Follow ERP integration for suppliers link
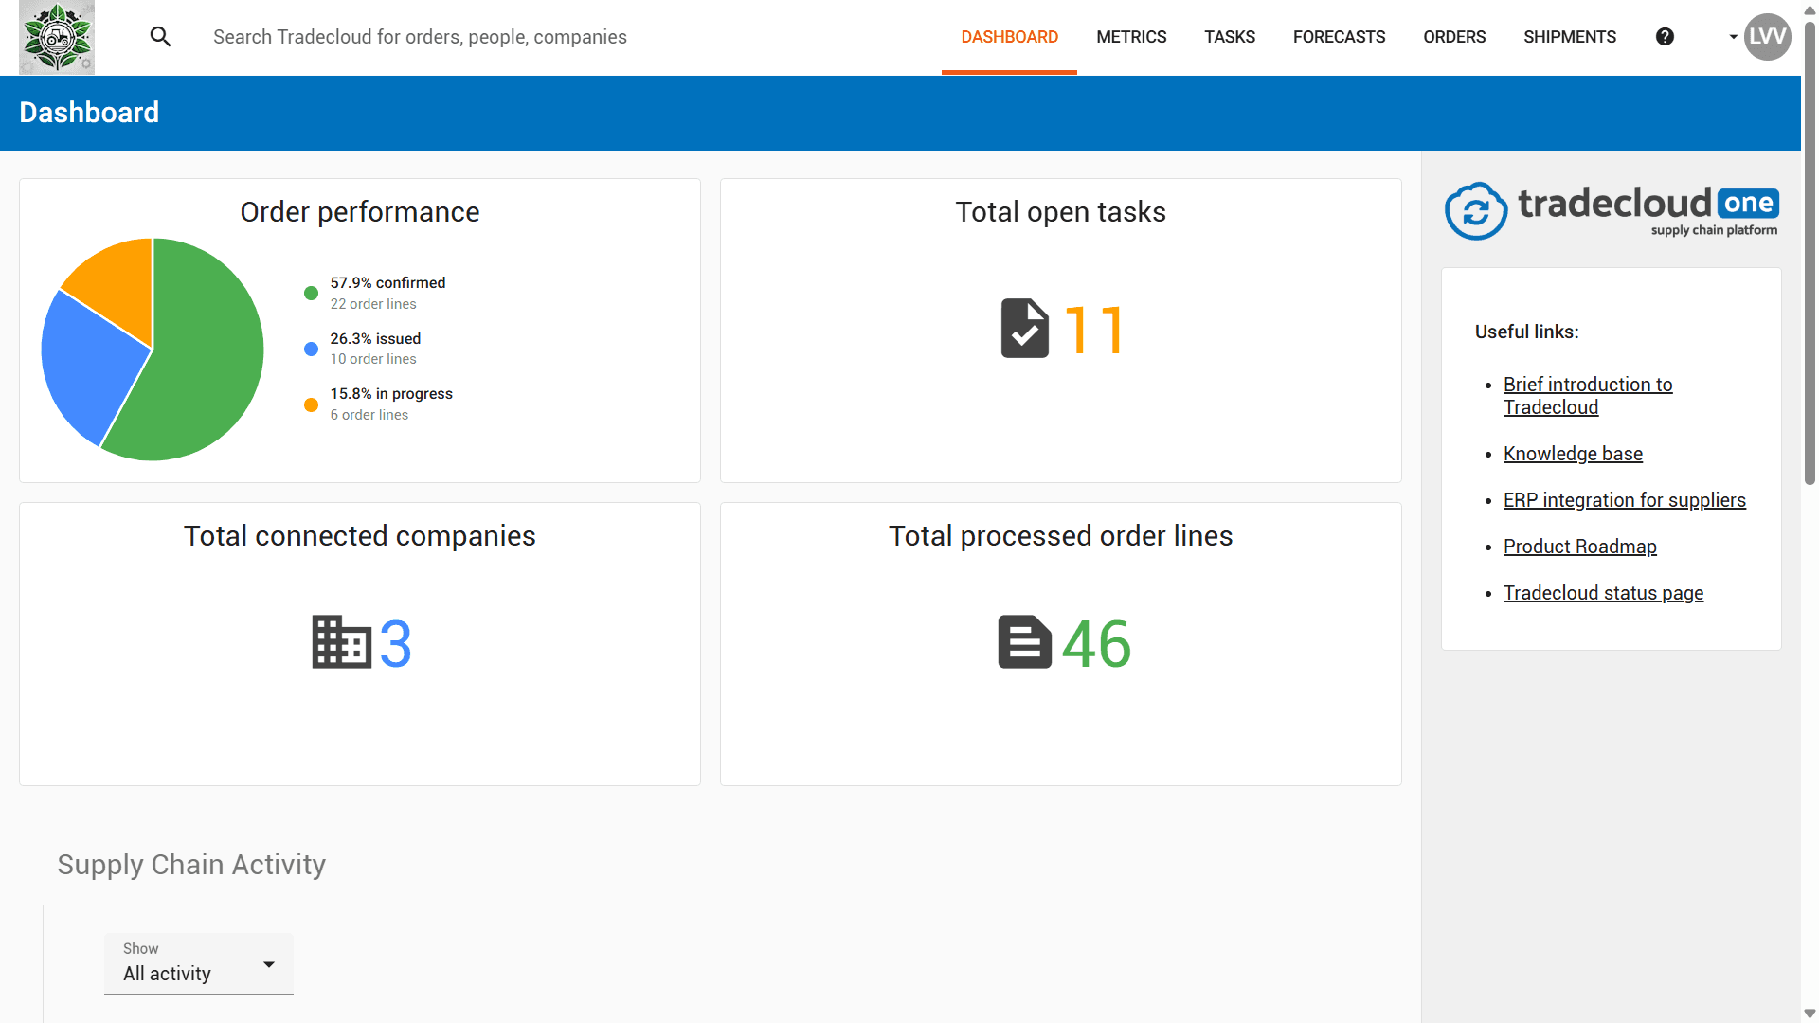1819x1023 pixels. coord(1624,500)
